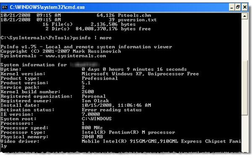Click the Product type value 'Professional'
The height and width of the screenshot is (158, 252).
(x=100, y=78)
